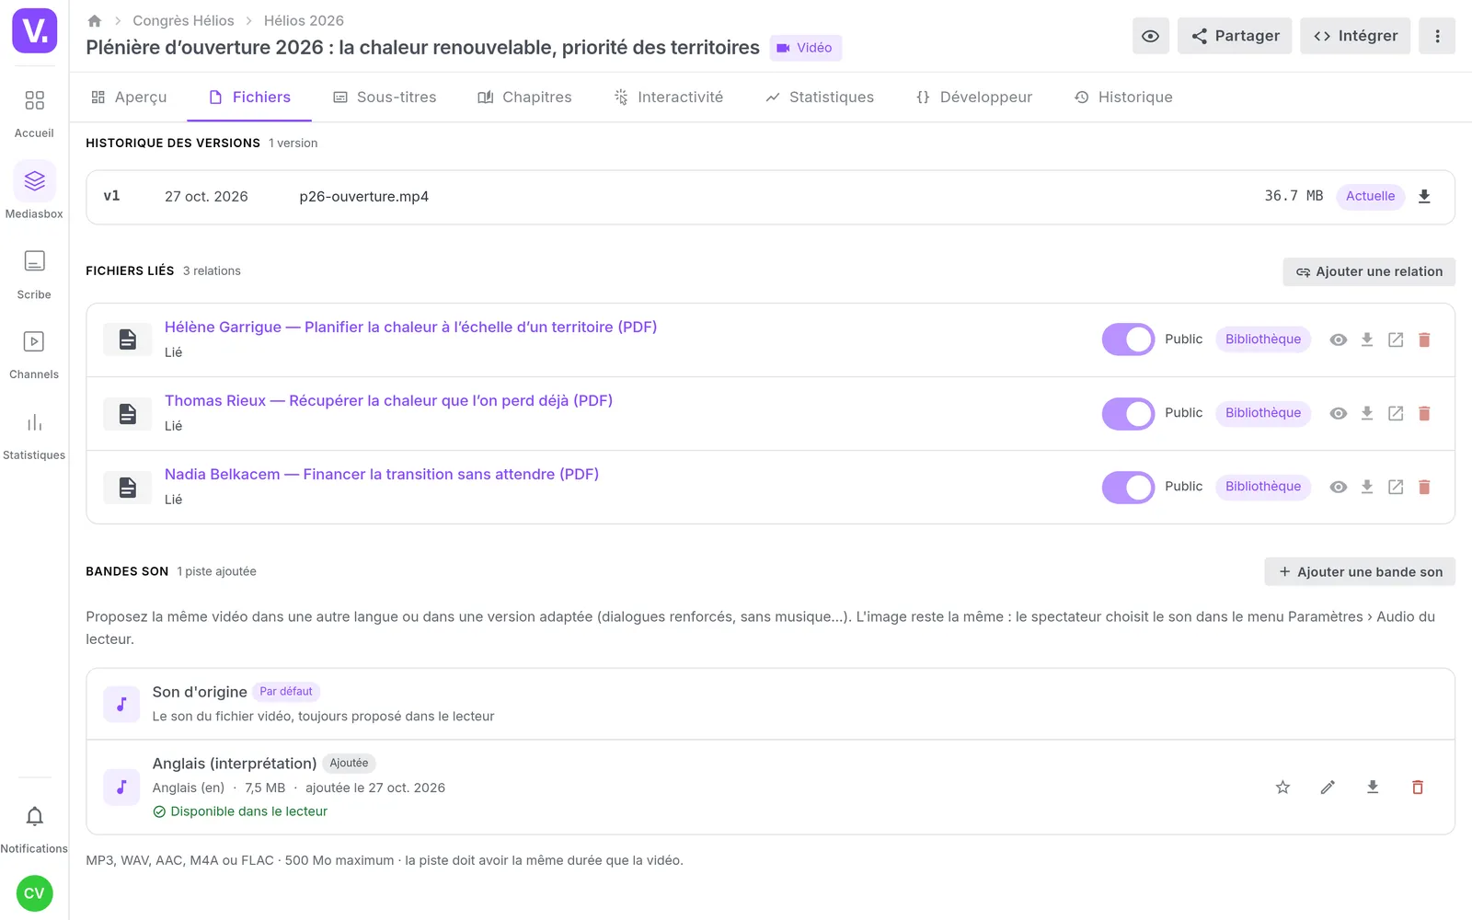This screenshot has height=920, width=1472.
Task: Open Statistiques in the left sidebar
Action: click(34, 435)
